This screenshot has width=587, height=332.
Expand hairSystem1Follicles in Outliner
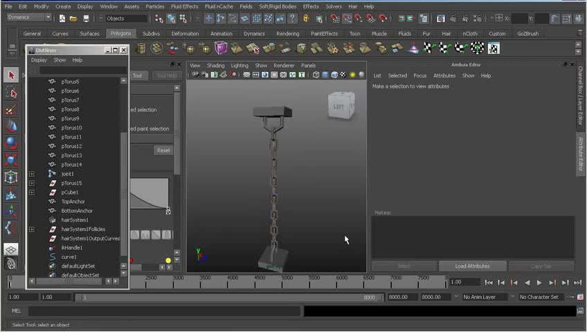click(32, 229)
